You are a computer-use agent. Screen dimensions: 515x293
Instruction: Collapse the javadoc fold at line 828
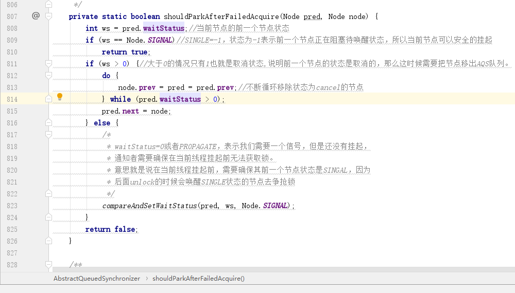coord(48,265)
